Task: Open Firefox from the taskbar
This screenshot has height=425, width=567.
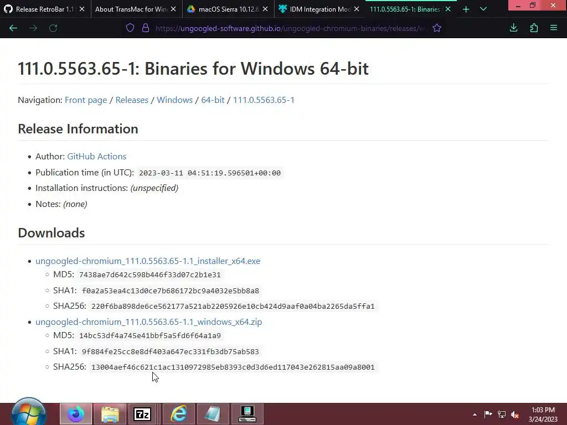Action: coord(75,414)
